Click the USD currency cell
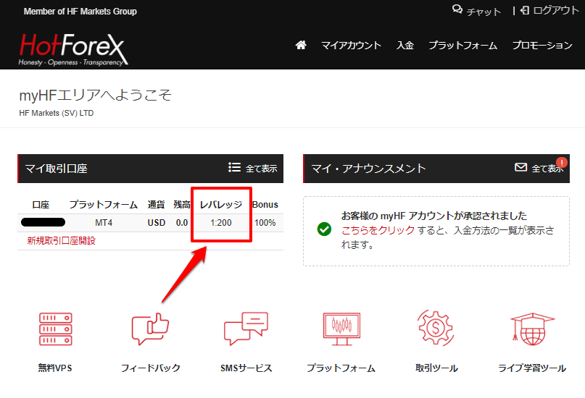585x398 pixels. click(157, 223)
